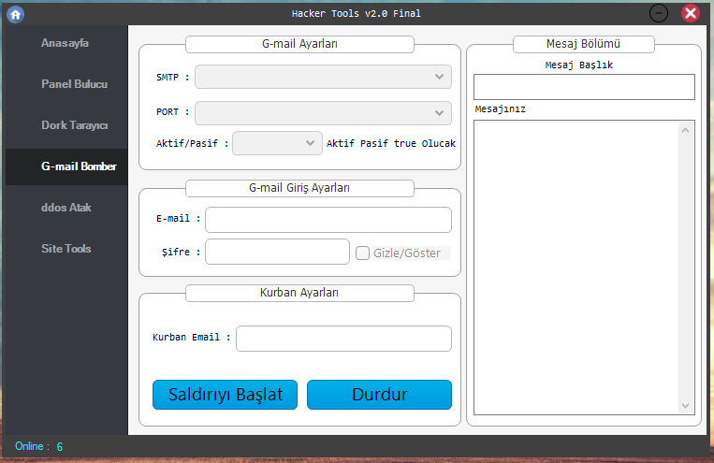Click the 'Hacker Tools v2.0 Final' title
Screen dimensions: 714x463
(357, 14)
